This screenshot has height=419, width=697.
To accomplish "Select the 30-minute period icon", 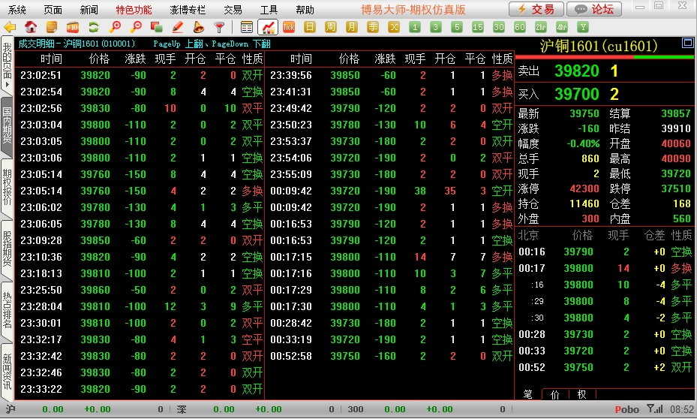I will 499,27.
